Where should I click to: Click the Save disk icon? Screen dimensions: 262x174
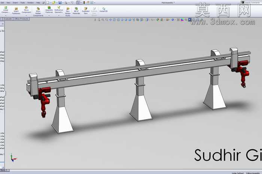tap(60, 3)
